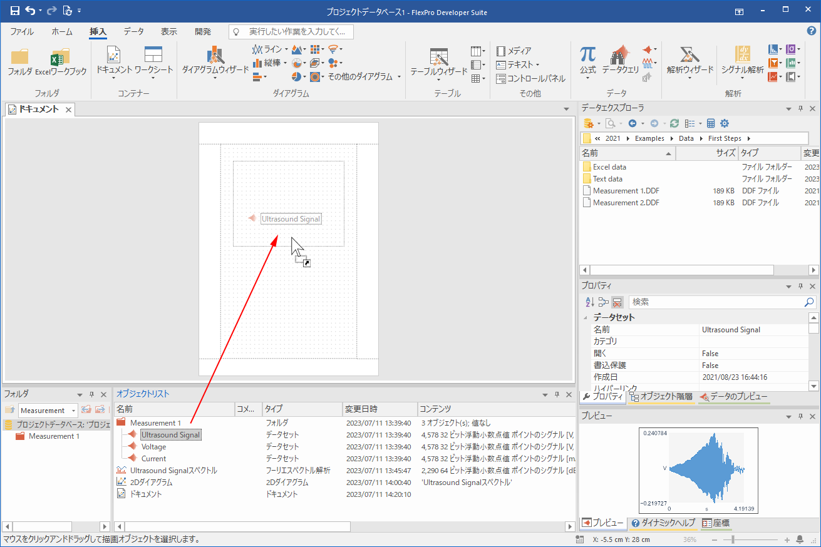Click notification bell in status bar
The image size is (821, 547).
coord(800,539)
